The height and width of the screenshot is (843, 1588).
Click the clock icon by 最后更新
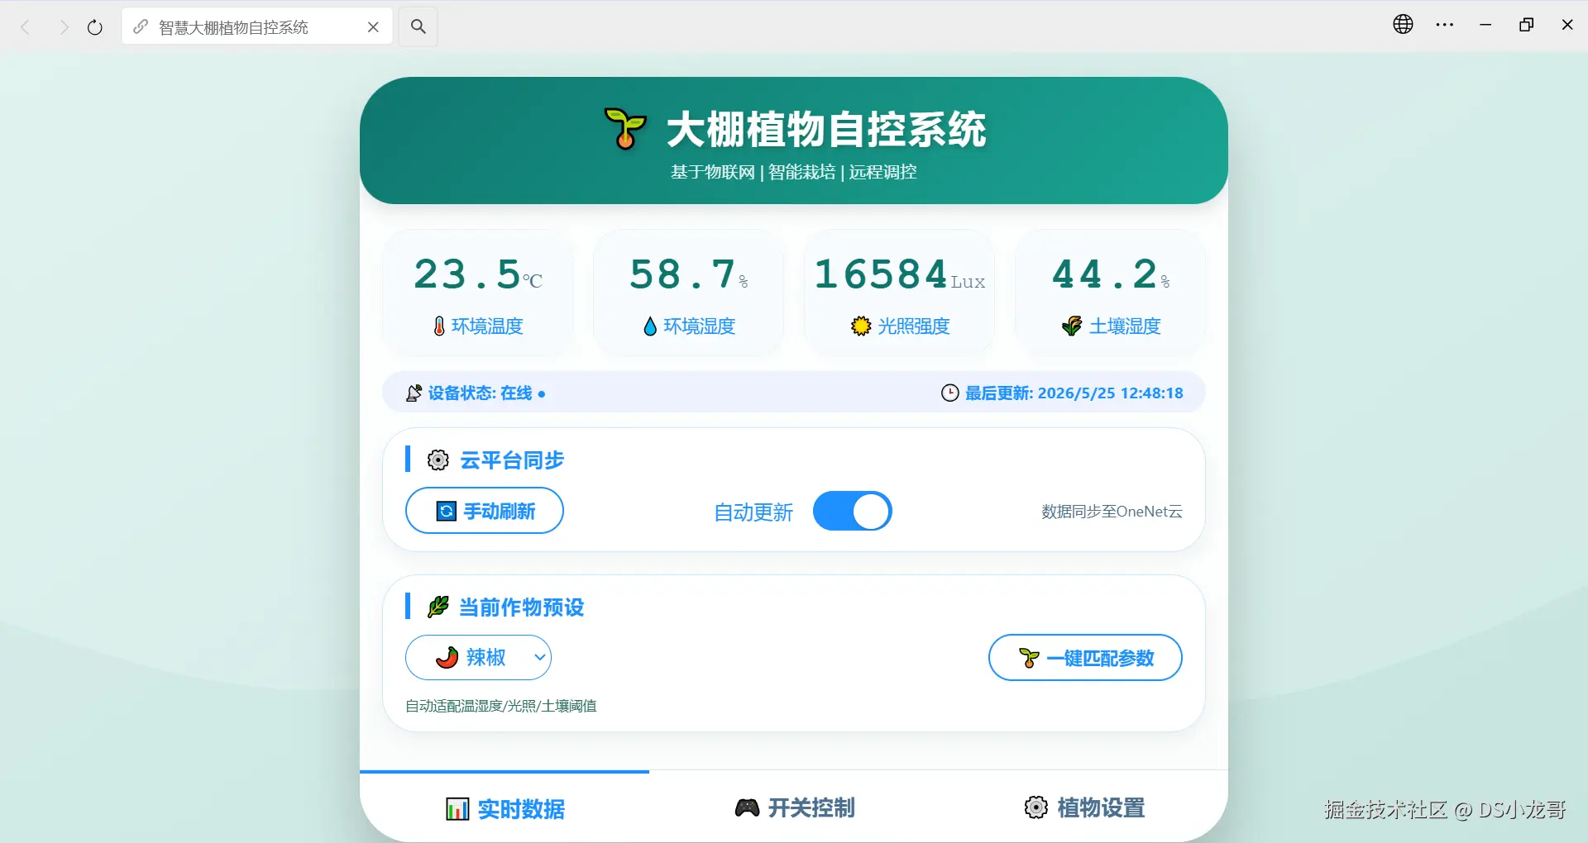(x=950, y=393)
